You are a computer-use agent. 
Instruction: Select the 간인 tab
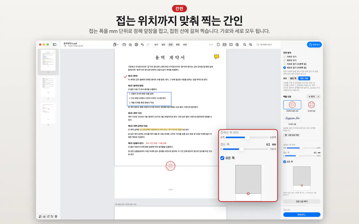(x=171, y=44)
